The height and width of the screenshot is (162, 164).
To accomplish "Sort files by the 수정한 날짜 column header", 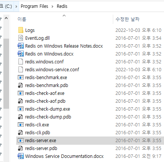I will [128, 19].
